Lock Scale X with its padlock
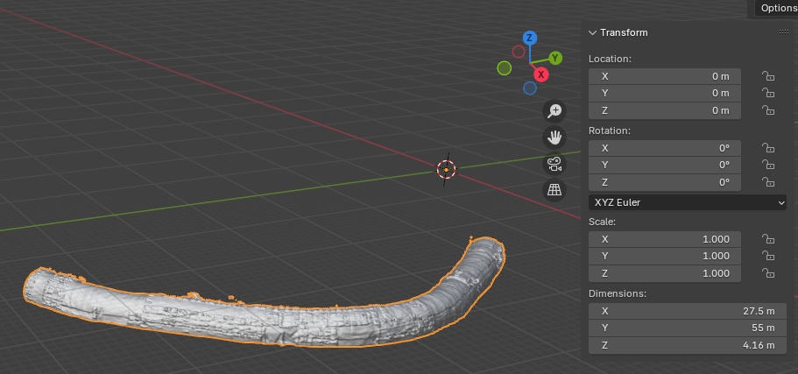This screenshot has height=374, width=798. tap(767, 239)
